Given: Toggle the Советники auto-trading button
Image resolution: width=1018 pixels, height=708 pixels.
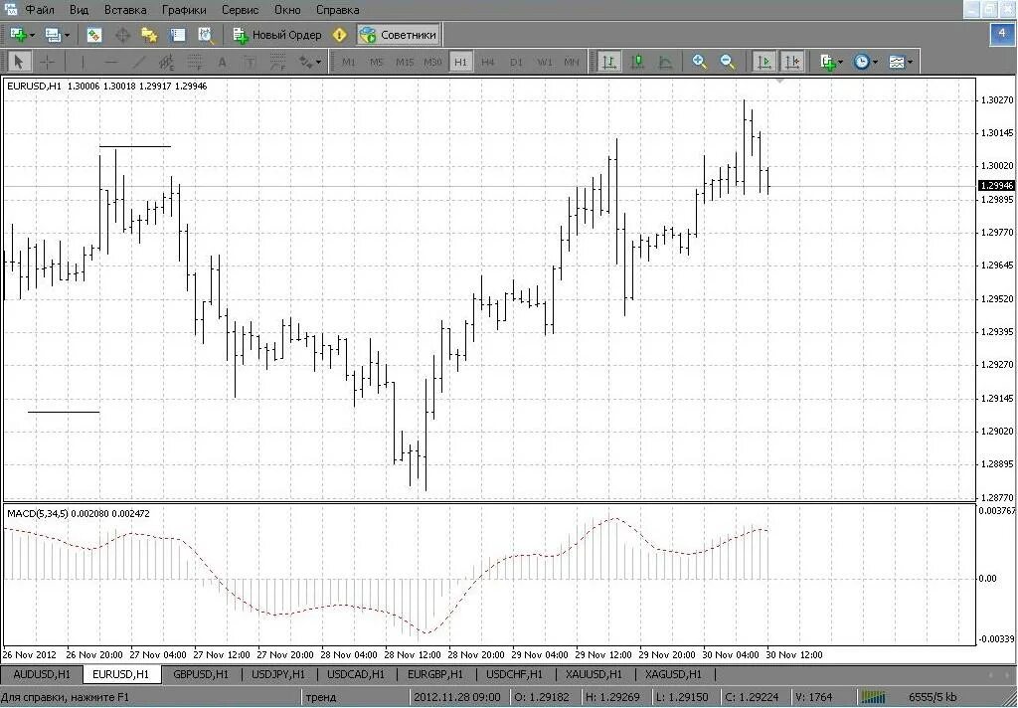Looking at the screenshot, I should (x=399, y=35).
